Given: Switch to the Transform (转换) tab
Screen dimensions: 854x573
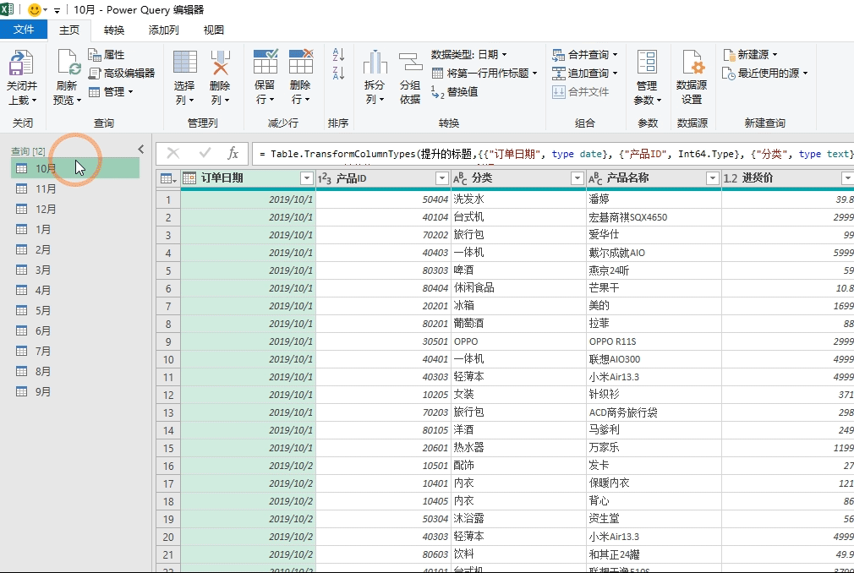Looking at the screenshot, I should pos(114,30).
